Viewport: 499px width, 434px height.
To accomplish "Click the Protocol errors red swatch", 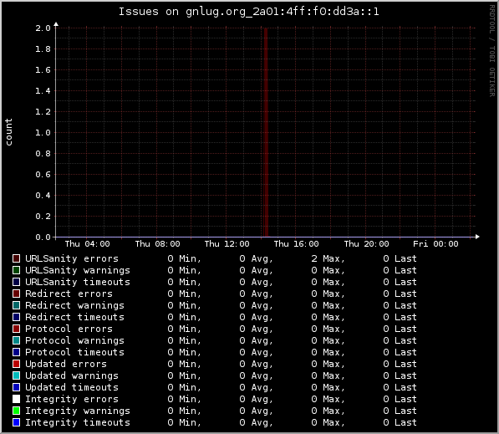I will coord(16,329).
